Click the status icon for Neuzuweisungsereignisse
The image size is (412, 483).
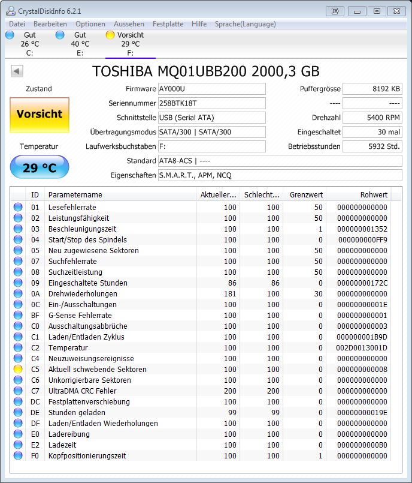pyautogui.click(x=18, y=358)
